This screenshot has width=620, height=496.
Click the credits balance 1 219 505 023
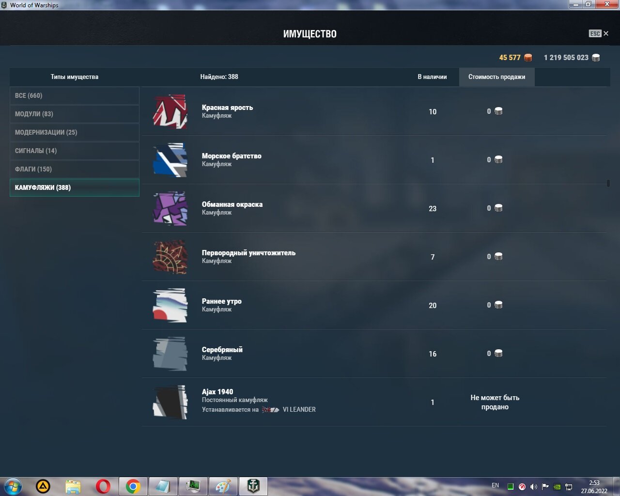coord(566,58)
